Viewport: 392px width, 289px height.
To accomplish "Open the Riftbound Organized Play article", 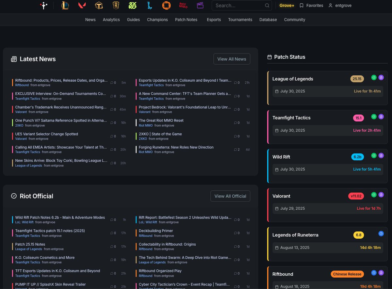I will point(160,271).
